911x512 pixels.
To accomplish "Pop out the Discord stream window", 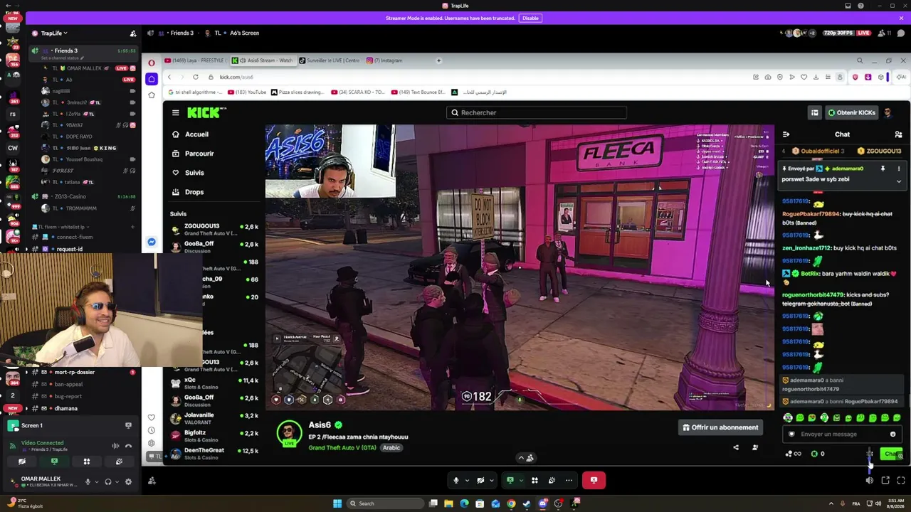I will 885,481.
